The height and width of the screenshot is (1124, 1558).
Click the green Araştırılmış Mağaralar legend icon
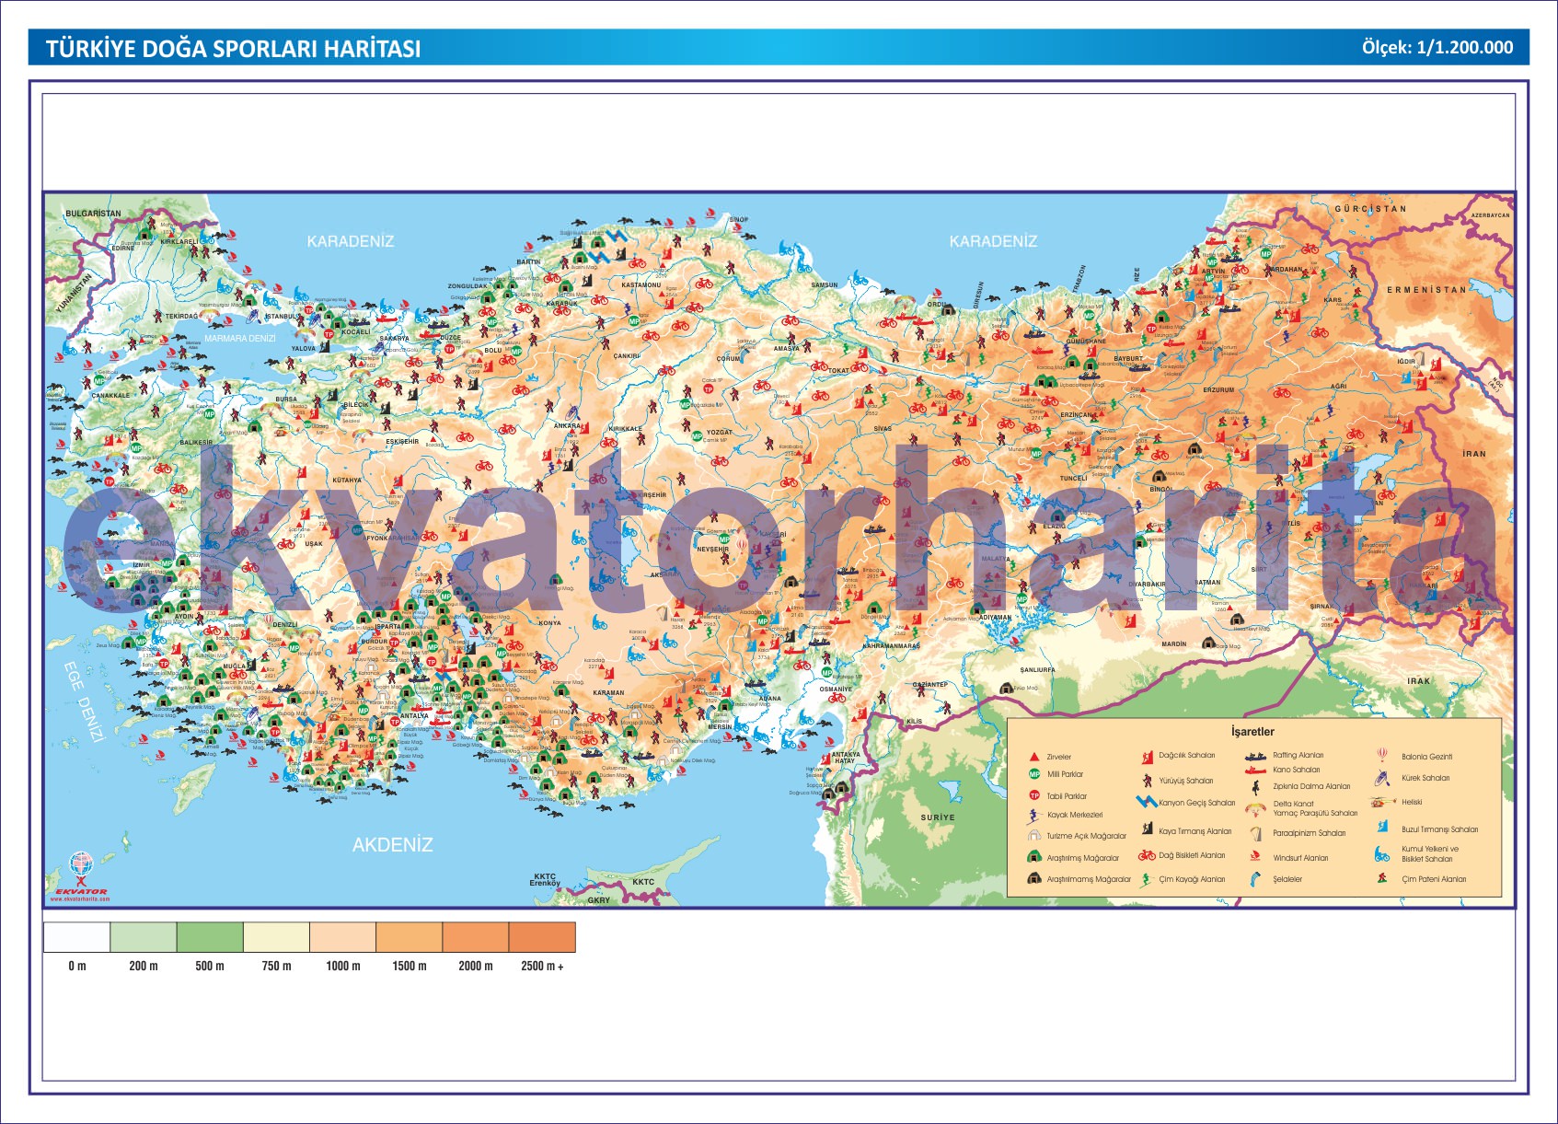(x=1034, y=857)
